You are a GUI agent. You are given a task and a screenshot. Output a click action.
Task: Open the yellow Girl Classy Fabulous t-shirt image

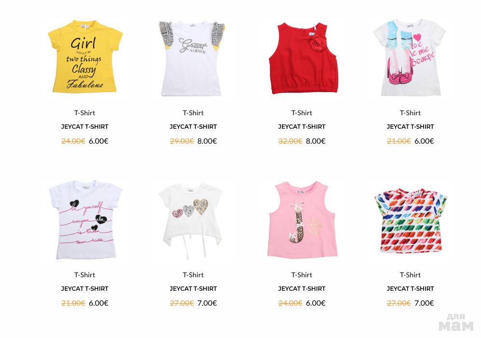pyautogui.click(x=85, y=57)
